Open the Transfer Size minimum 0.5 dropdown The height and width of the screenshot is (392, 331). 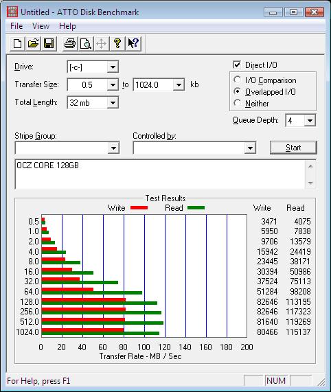113,85
